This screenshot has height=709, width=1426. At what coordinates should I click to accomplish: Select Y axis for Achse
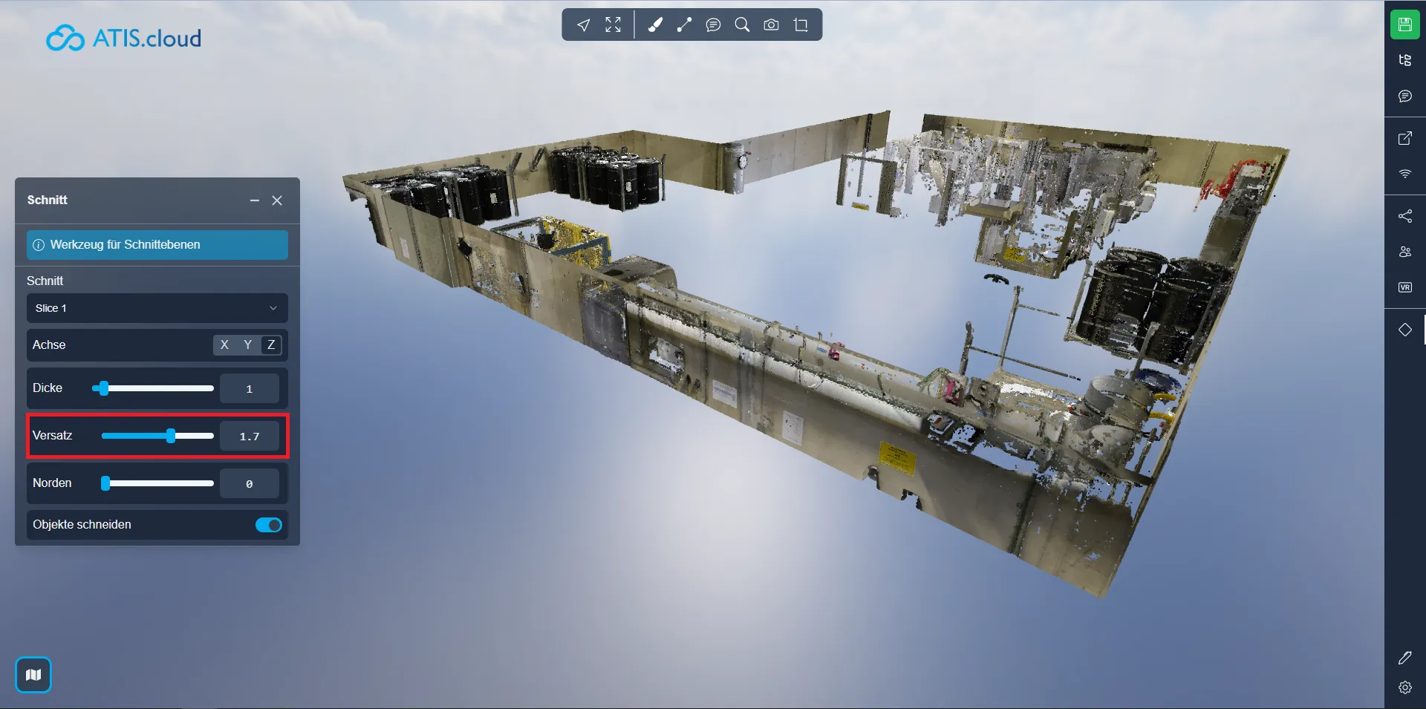coord(247,344)
